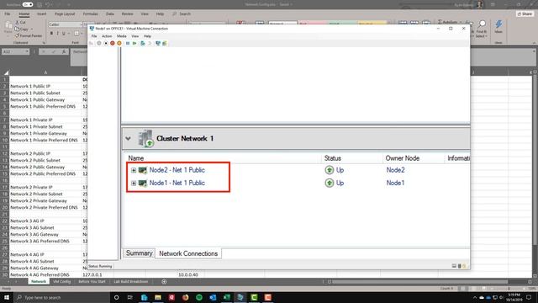This screenshot has height=303, width=538.
Task: Select the Node1 - Net 1 Public link
Action: [x=177, y=183]
